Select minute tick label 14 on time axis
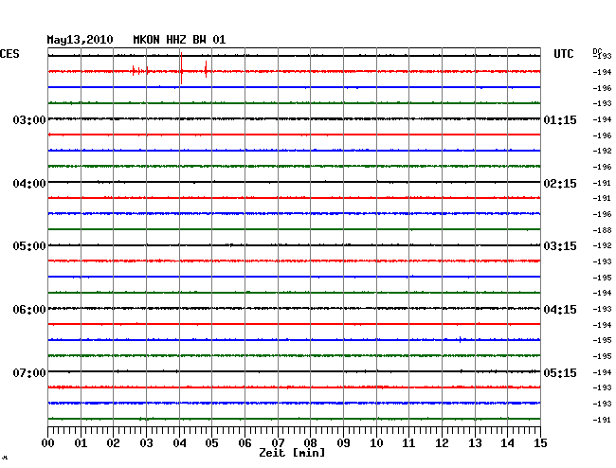The width and height of the screenshot is (616, 468). [507, 442]
